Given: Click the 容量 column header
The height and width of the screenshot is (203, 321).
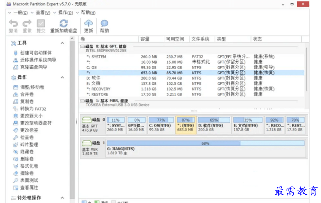Looking at the screenshot, I should coord(145,39).
